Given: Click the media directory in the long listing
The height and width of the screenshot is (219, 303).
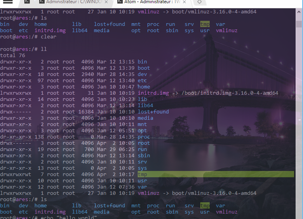Looking at the screenshot, I should 145,118.
